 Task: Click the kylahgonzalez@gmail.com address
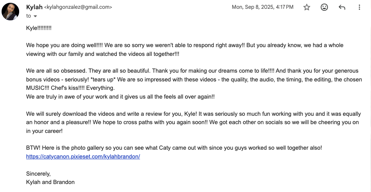pyautogui.click(x=78, y=7)
